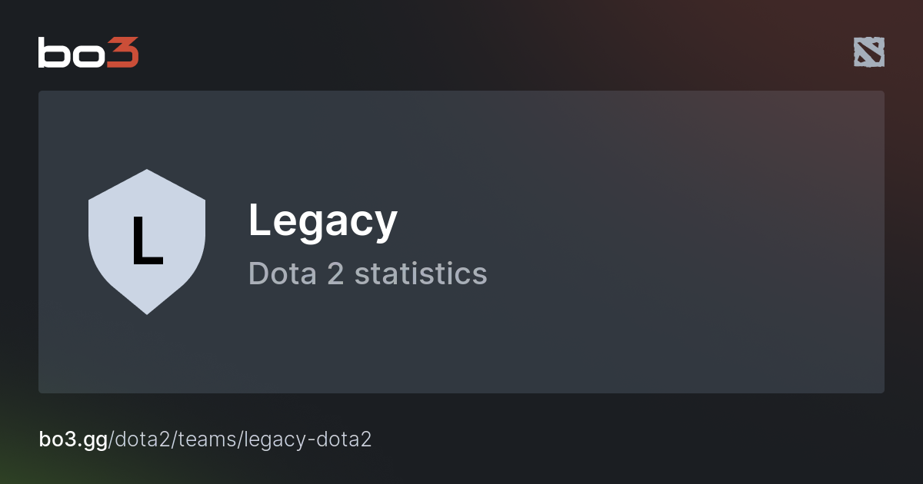Viewport: 923px width, 484px height.
Task: Click the curved top edge of the shield
Action: [x=146, y=173]
